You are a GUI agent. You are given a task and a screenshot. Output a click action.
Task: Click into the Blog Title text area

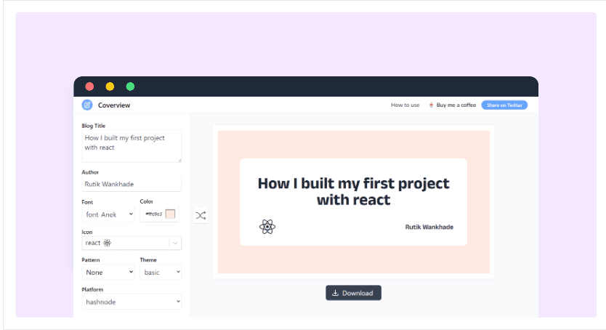click(x=132, y=145)
